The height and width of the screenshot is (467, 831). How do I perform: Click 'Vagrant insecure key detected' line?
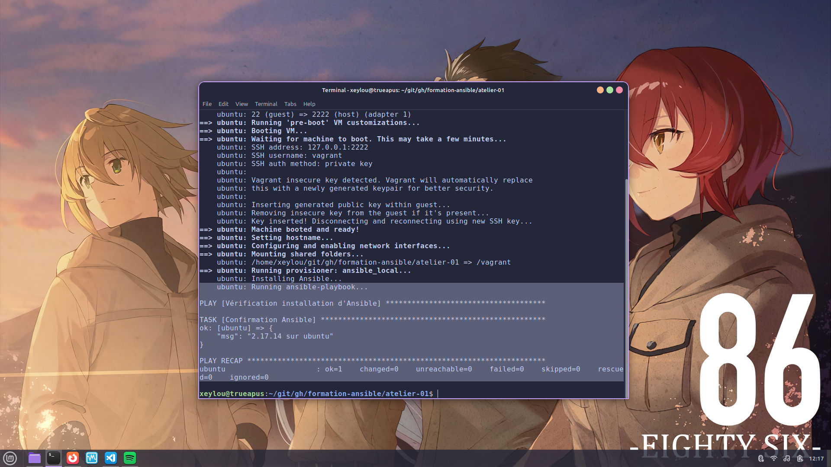coord(374,180)
